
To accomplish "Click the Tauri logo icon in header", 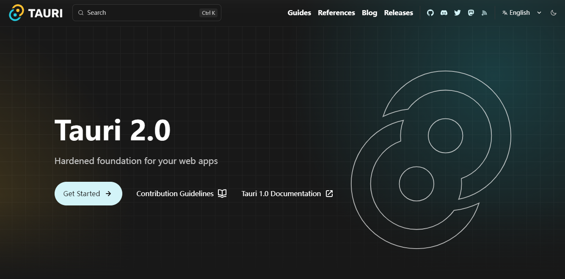I will click(x=17, y=13).
